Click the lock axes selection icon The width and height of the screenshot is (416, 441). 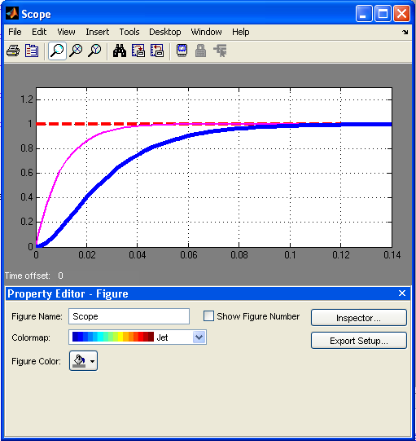click(200, 51)
